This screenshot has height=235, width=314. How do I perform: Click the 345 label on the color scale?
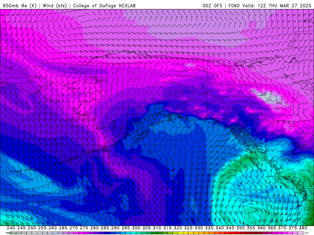[230, 228]
